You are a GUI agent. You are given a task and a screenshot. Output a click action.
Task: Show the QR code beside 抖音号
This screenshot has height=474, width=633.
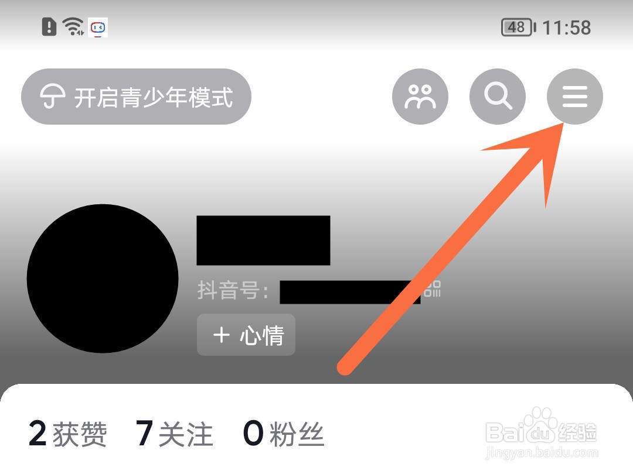click(432, 289)
